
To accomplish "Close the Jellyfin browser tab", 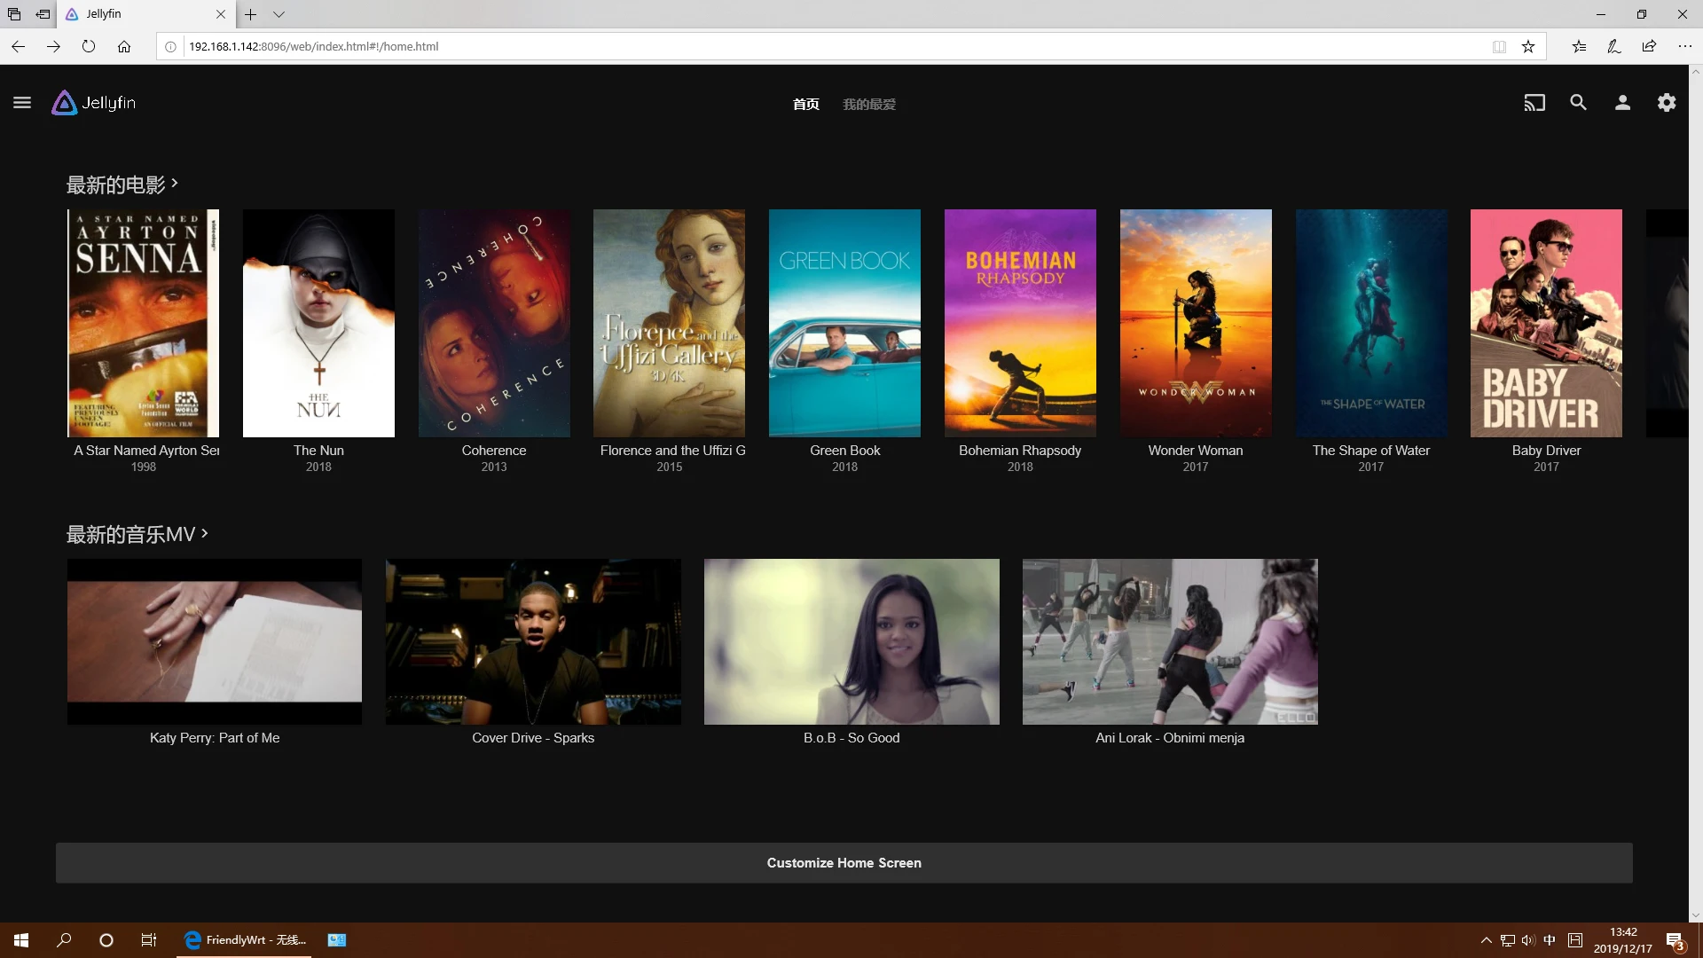I will click(221, 14).
